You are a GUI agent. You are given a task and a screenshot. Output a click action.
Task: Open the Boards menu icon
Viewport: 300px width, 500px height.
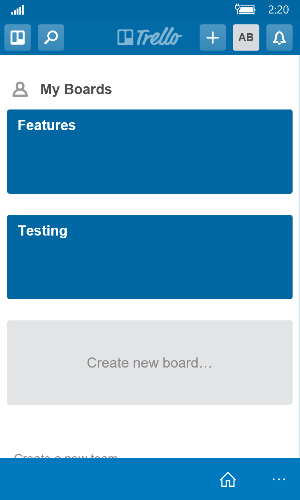(17, 37)
